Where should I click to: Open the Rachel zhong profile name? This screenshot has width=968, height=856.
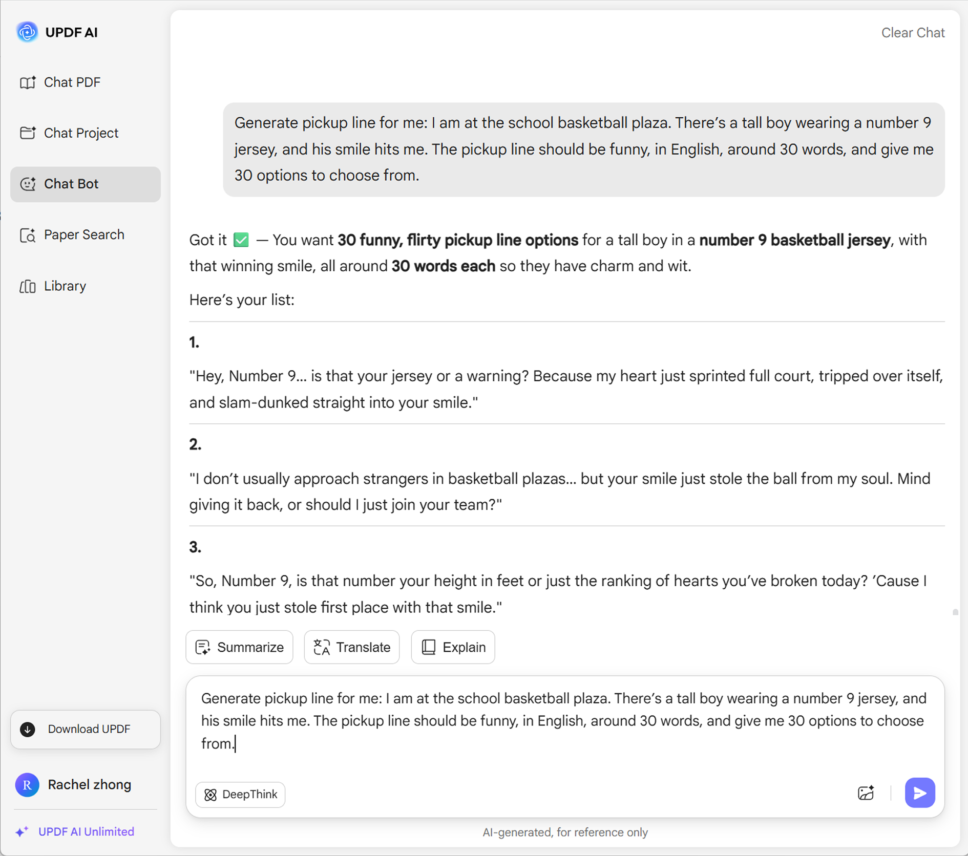pyautogui.click(x=90, y=785)
